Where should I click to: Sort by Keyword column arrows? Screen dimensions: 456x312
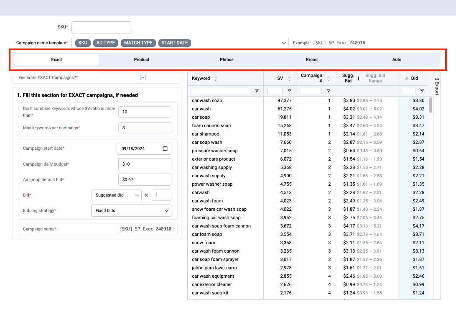point(216,79)
